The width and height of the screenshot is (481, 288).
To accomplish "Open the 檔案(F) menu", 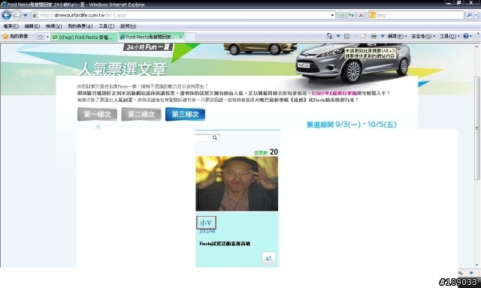I will [11, 26].
